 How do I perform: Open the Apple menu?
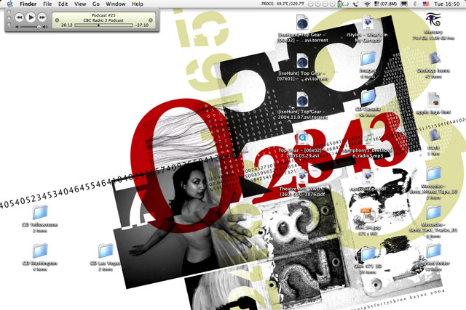(x=9, y=4)
